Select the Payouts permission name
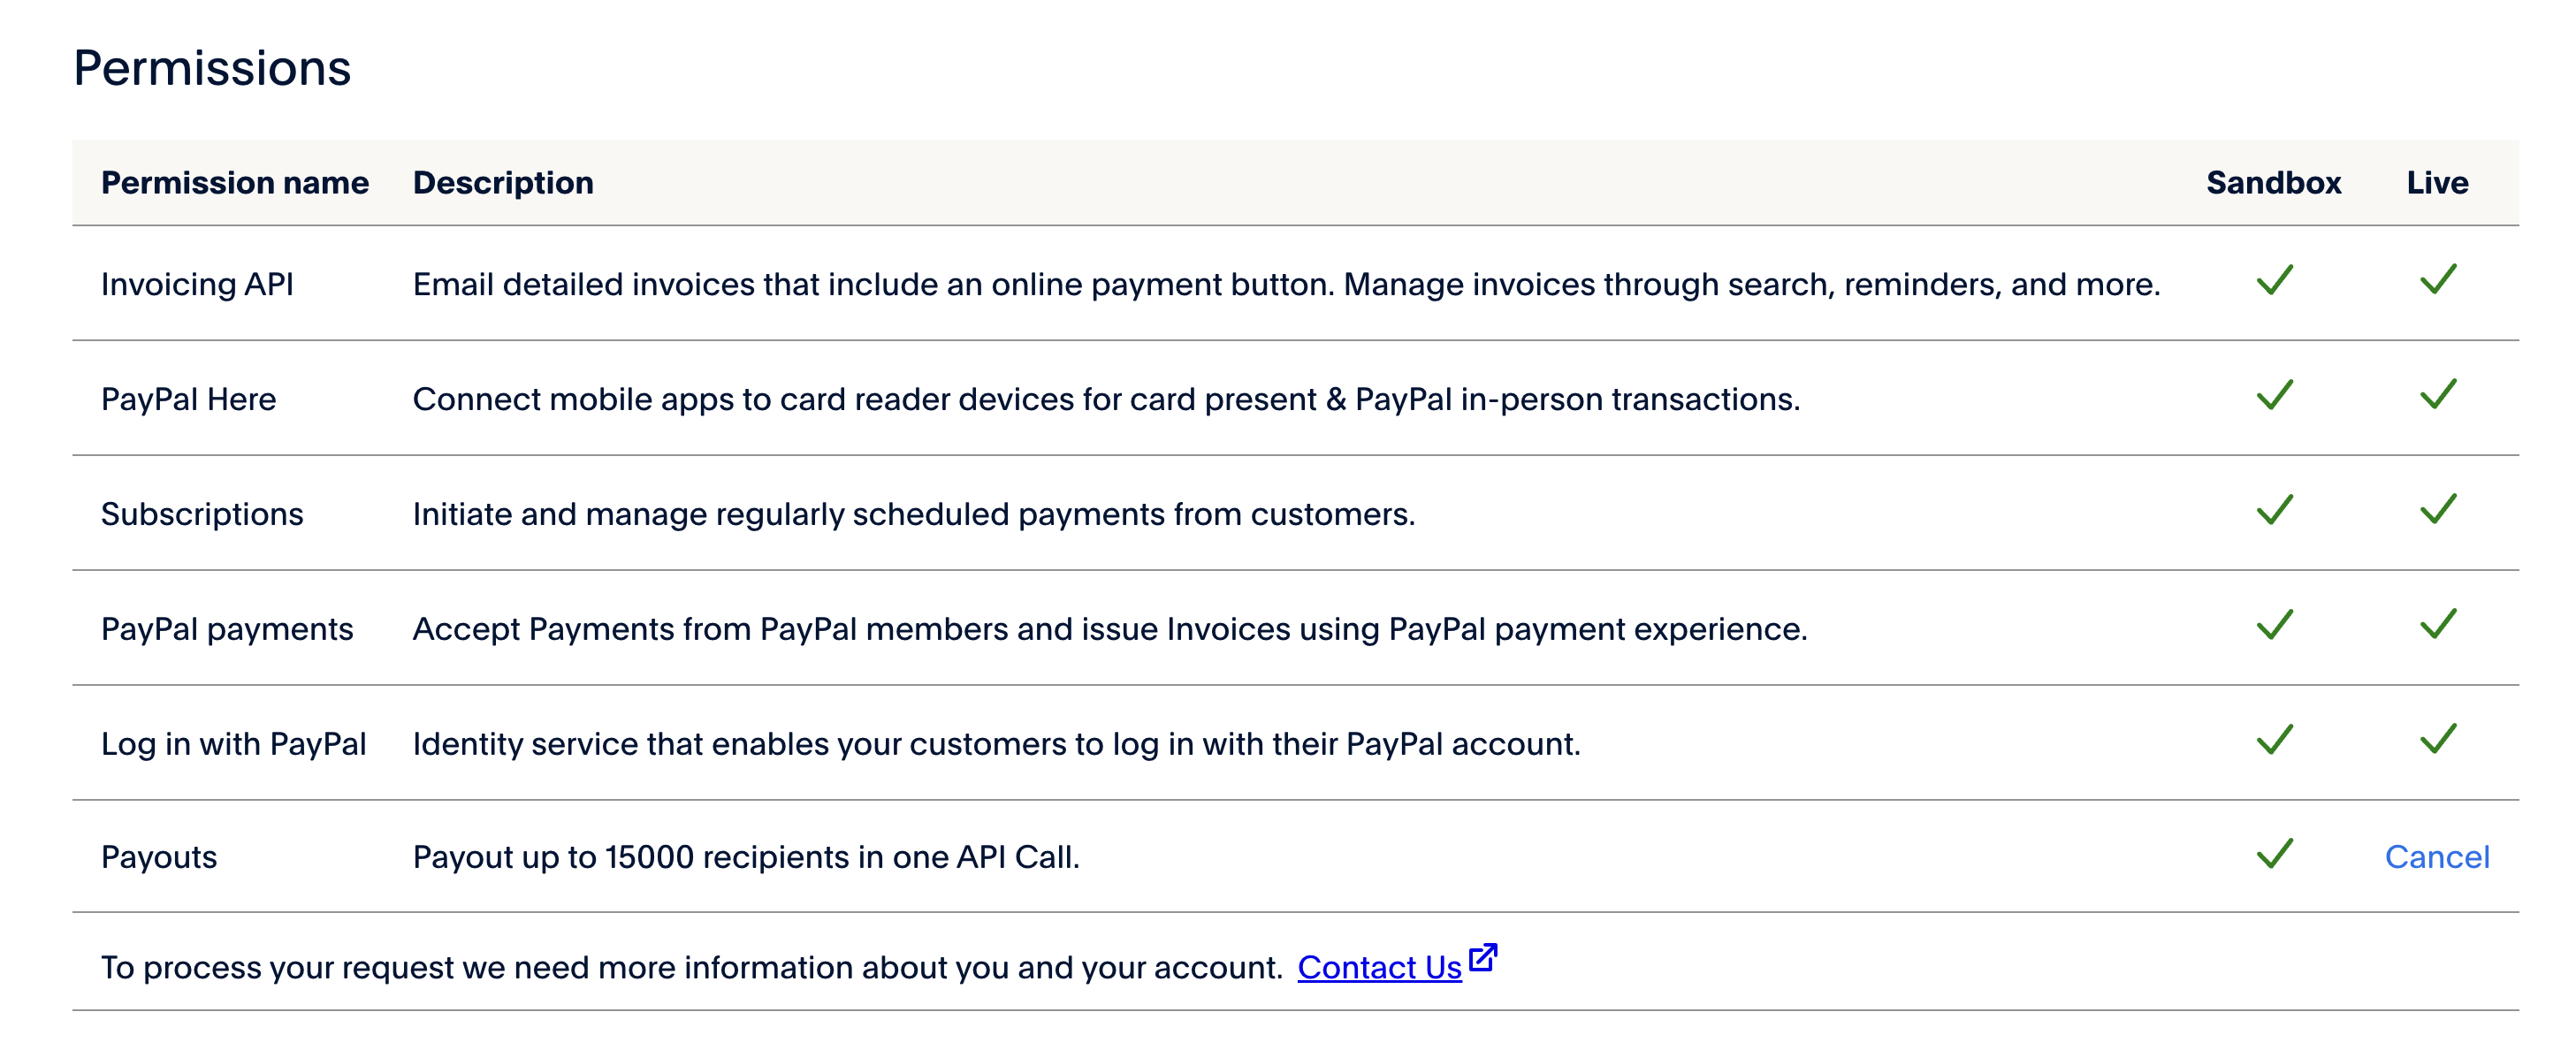 click(x=159, y=857)
